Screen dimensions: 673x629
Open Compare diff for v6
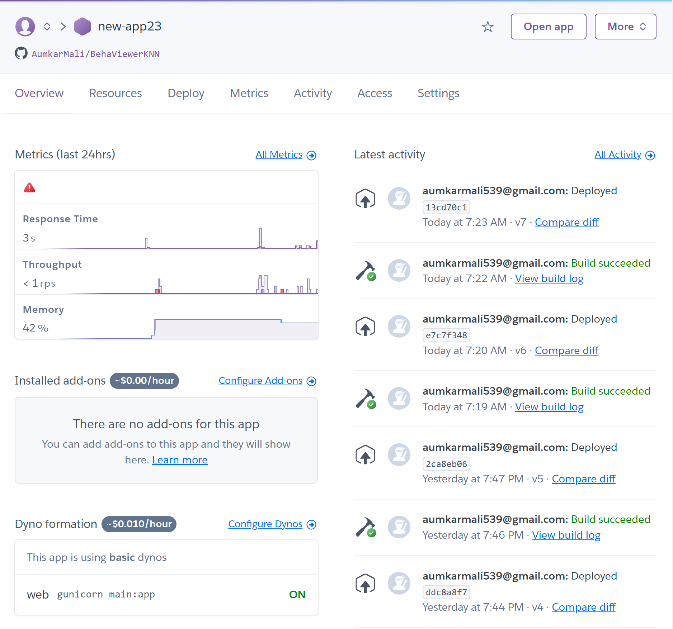pos(566,351)
